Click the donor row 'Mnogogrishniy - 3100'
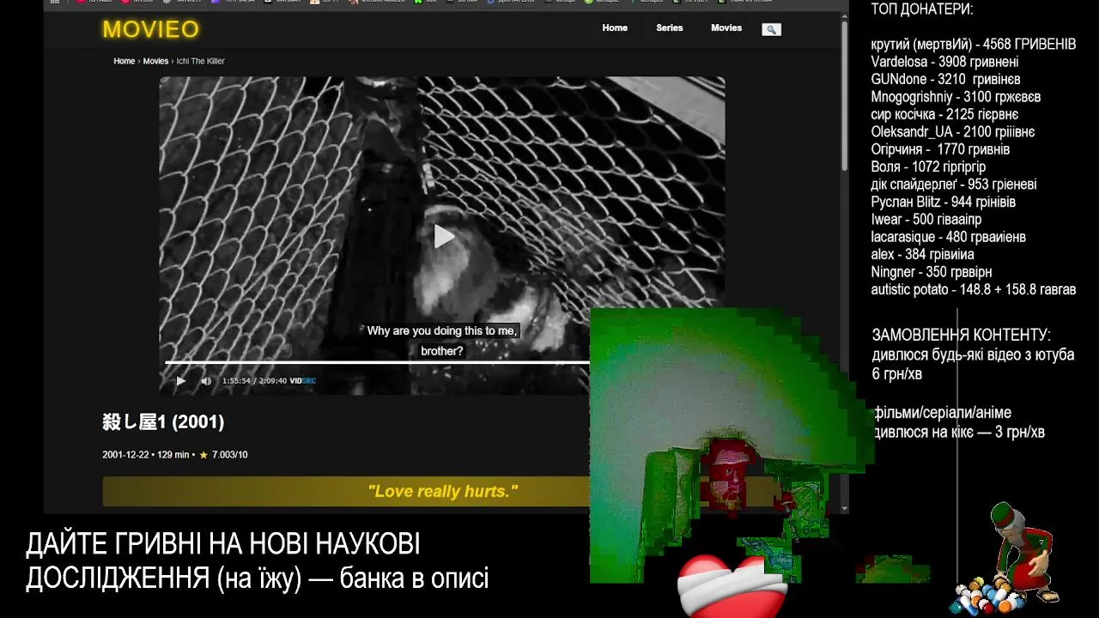 [956, 97]
